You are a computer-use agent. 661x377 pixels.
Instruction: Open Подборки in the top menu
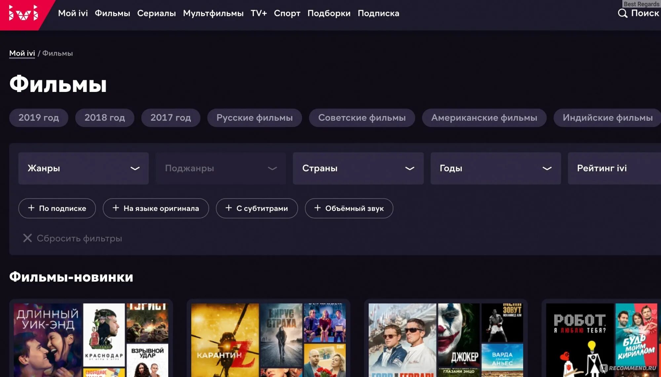point(329,13)
